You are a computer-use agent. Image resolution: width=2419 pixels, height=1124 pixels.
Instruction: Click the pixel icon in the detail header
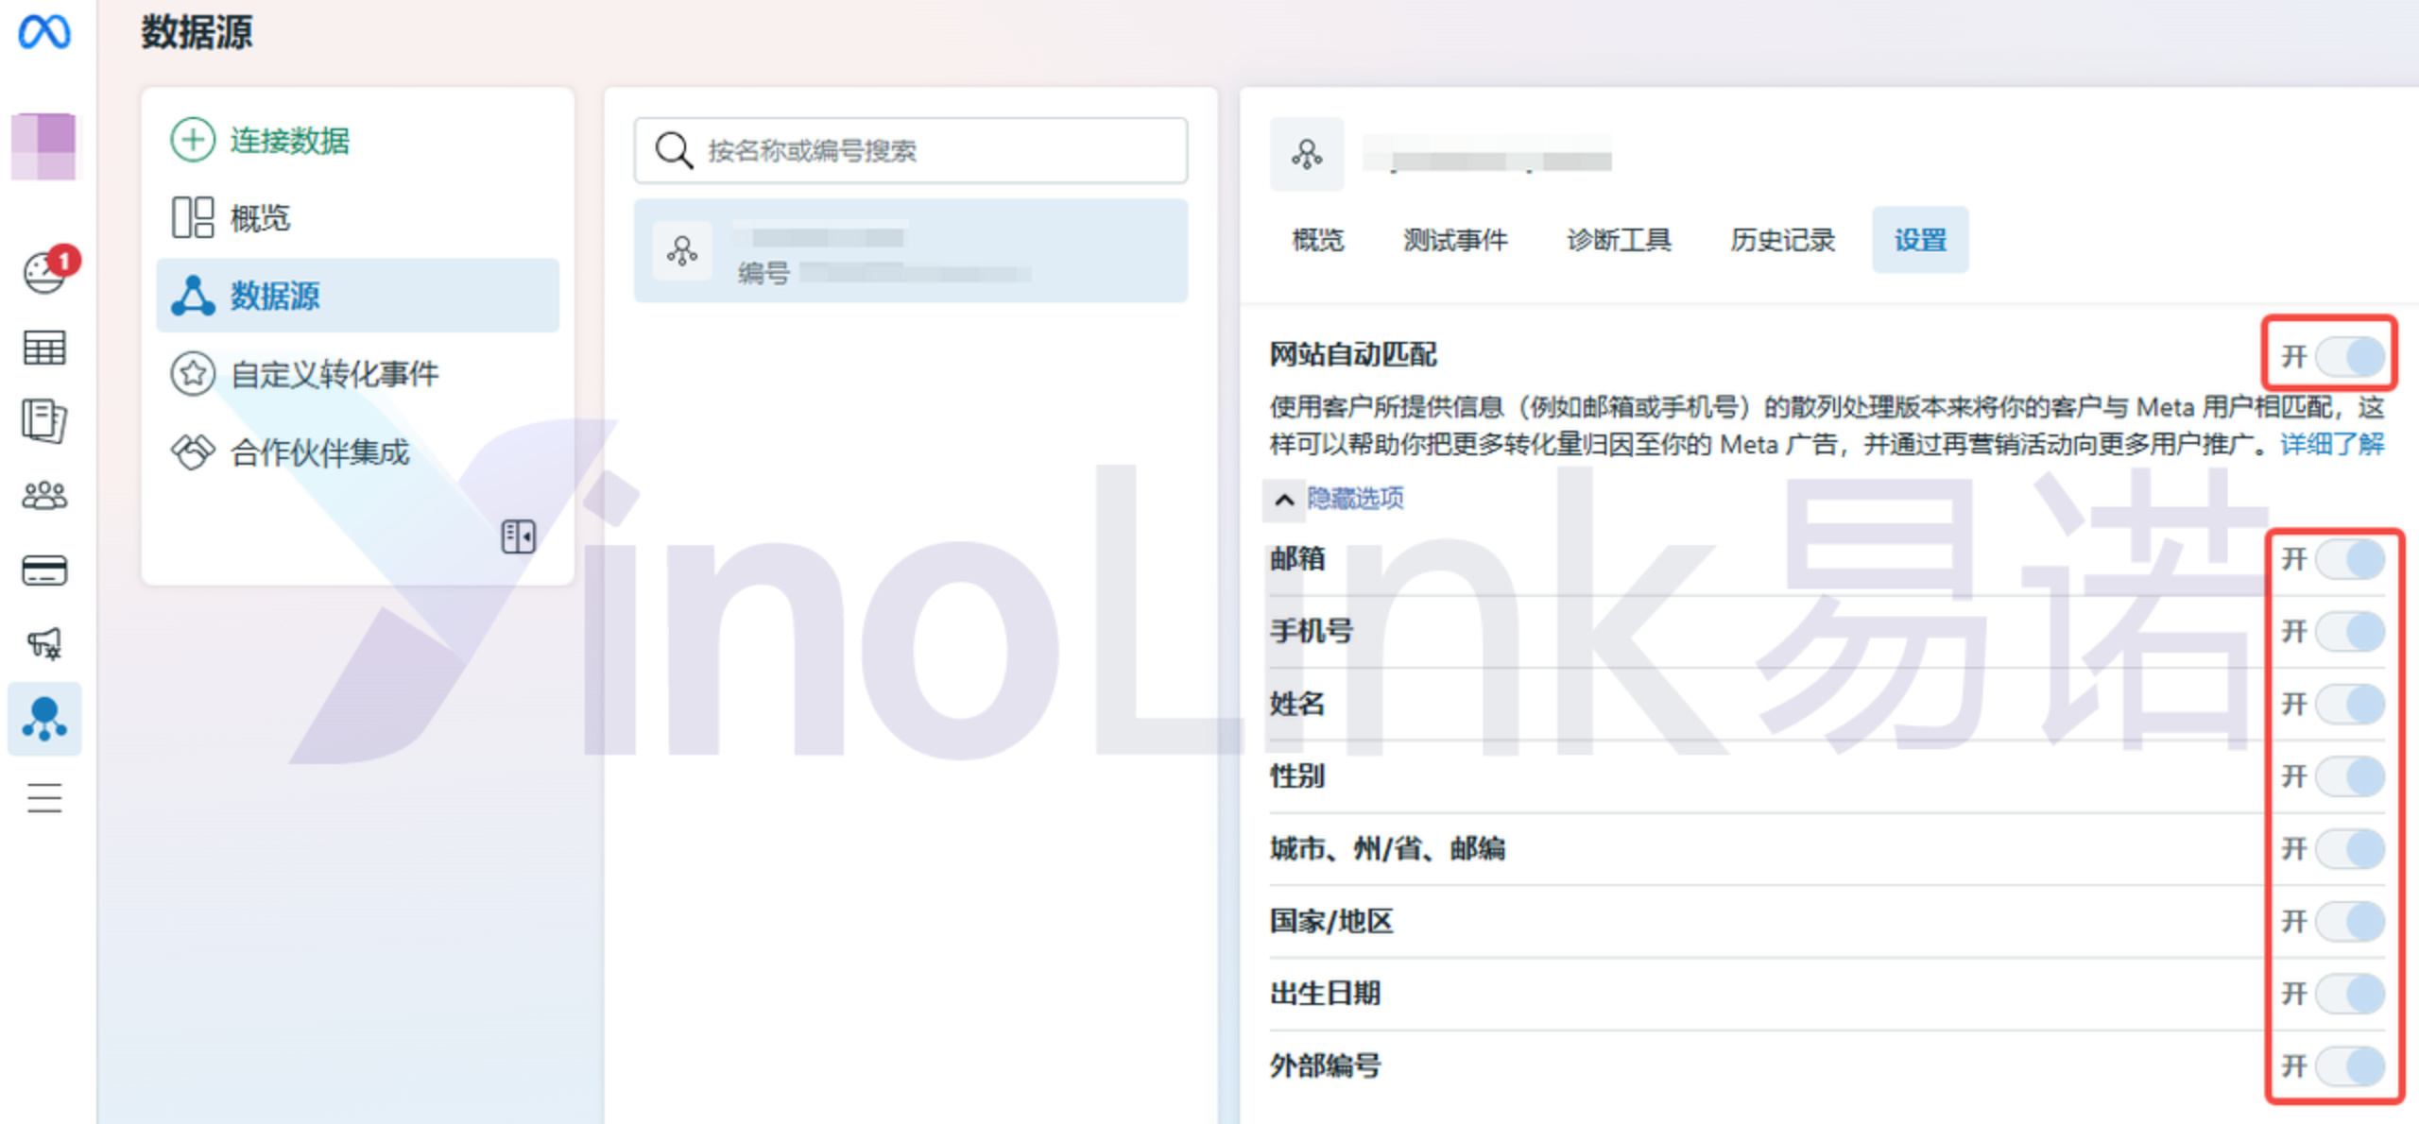1307,154
